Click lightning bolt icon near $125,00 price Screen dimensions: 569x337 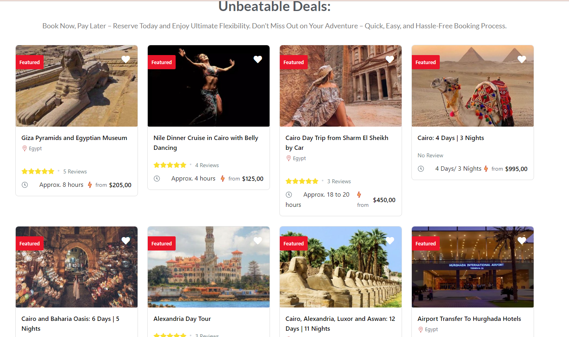click(x=223, y=179)
